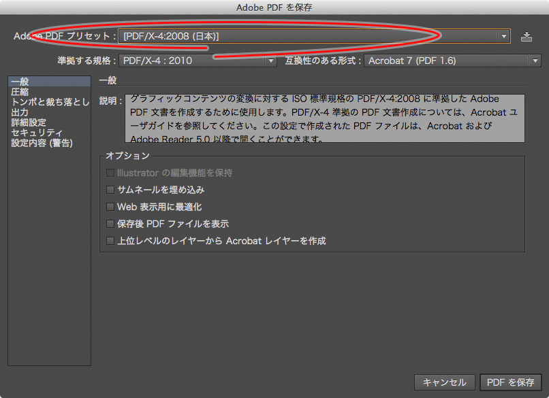Open the トンボと裁ち落とし settings section
The image size is (549, 398).
pyautogui.click(x=50, y=103)
